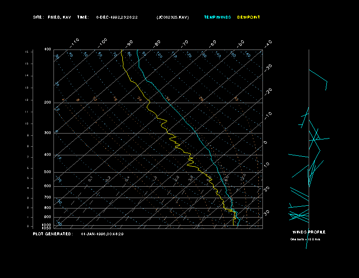This screenshot has height=278, width=359.
Task: Click the WINDS PROFILE title
Action: [x=309, y=232]
